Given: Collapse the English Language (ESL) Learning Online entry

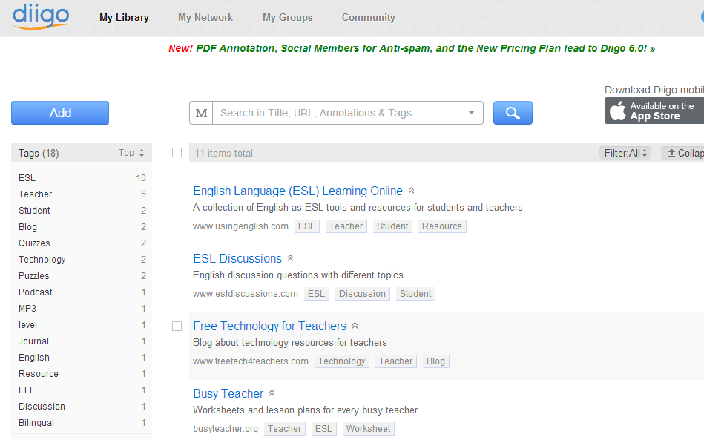Looking at the screenshot, I should (411, 191).
